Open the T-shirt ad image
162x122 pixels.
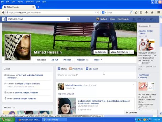point(146,45)
